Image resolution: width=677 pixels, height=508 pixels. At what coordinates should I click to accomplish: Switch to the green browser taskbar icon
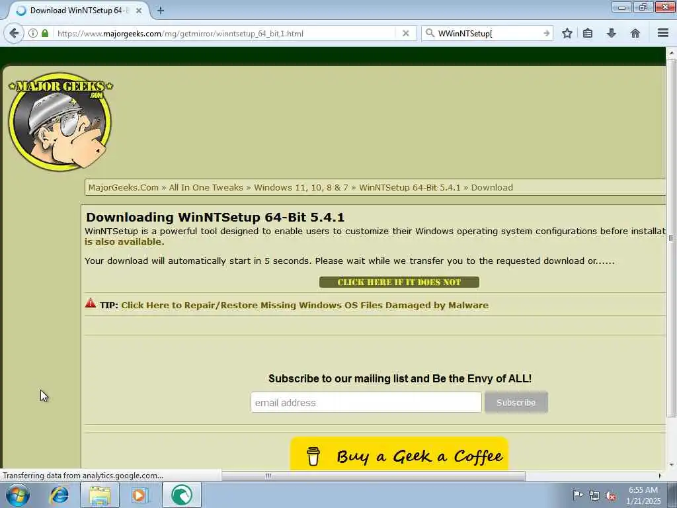click(x=182, y=495)
